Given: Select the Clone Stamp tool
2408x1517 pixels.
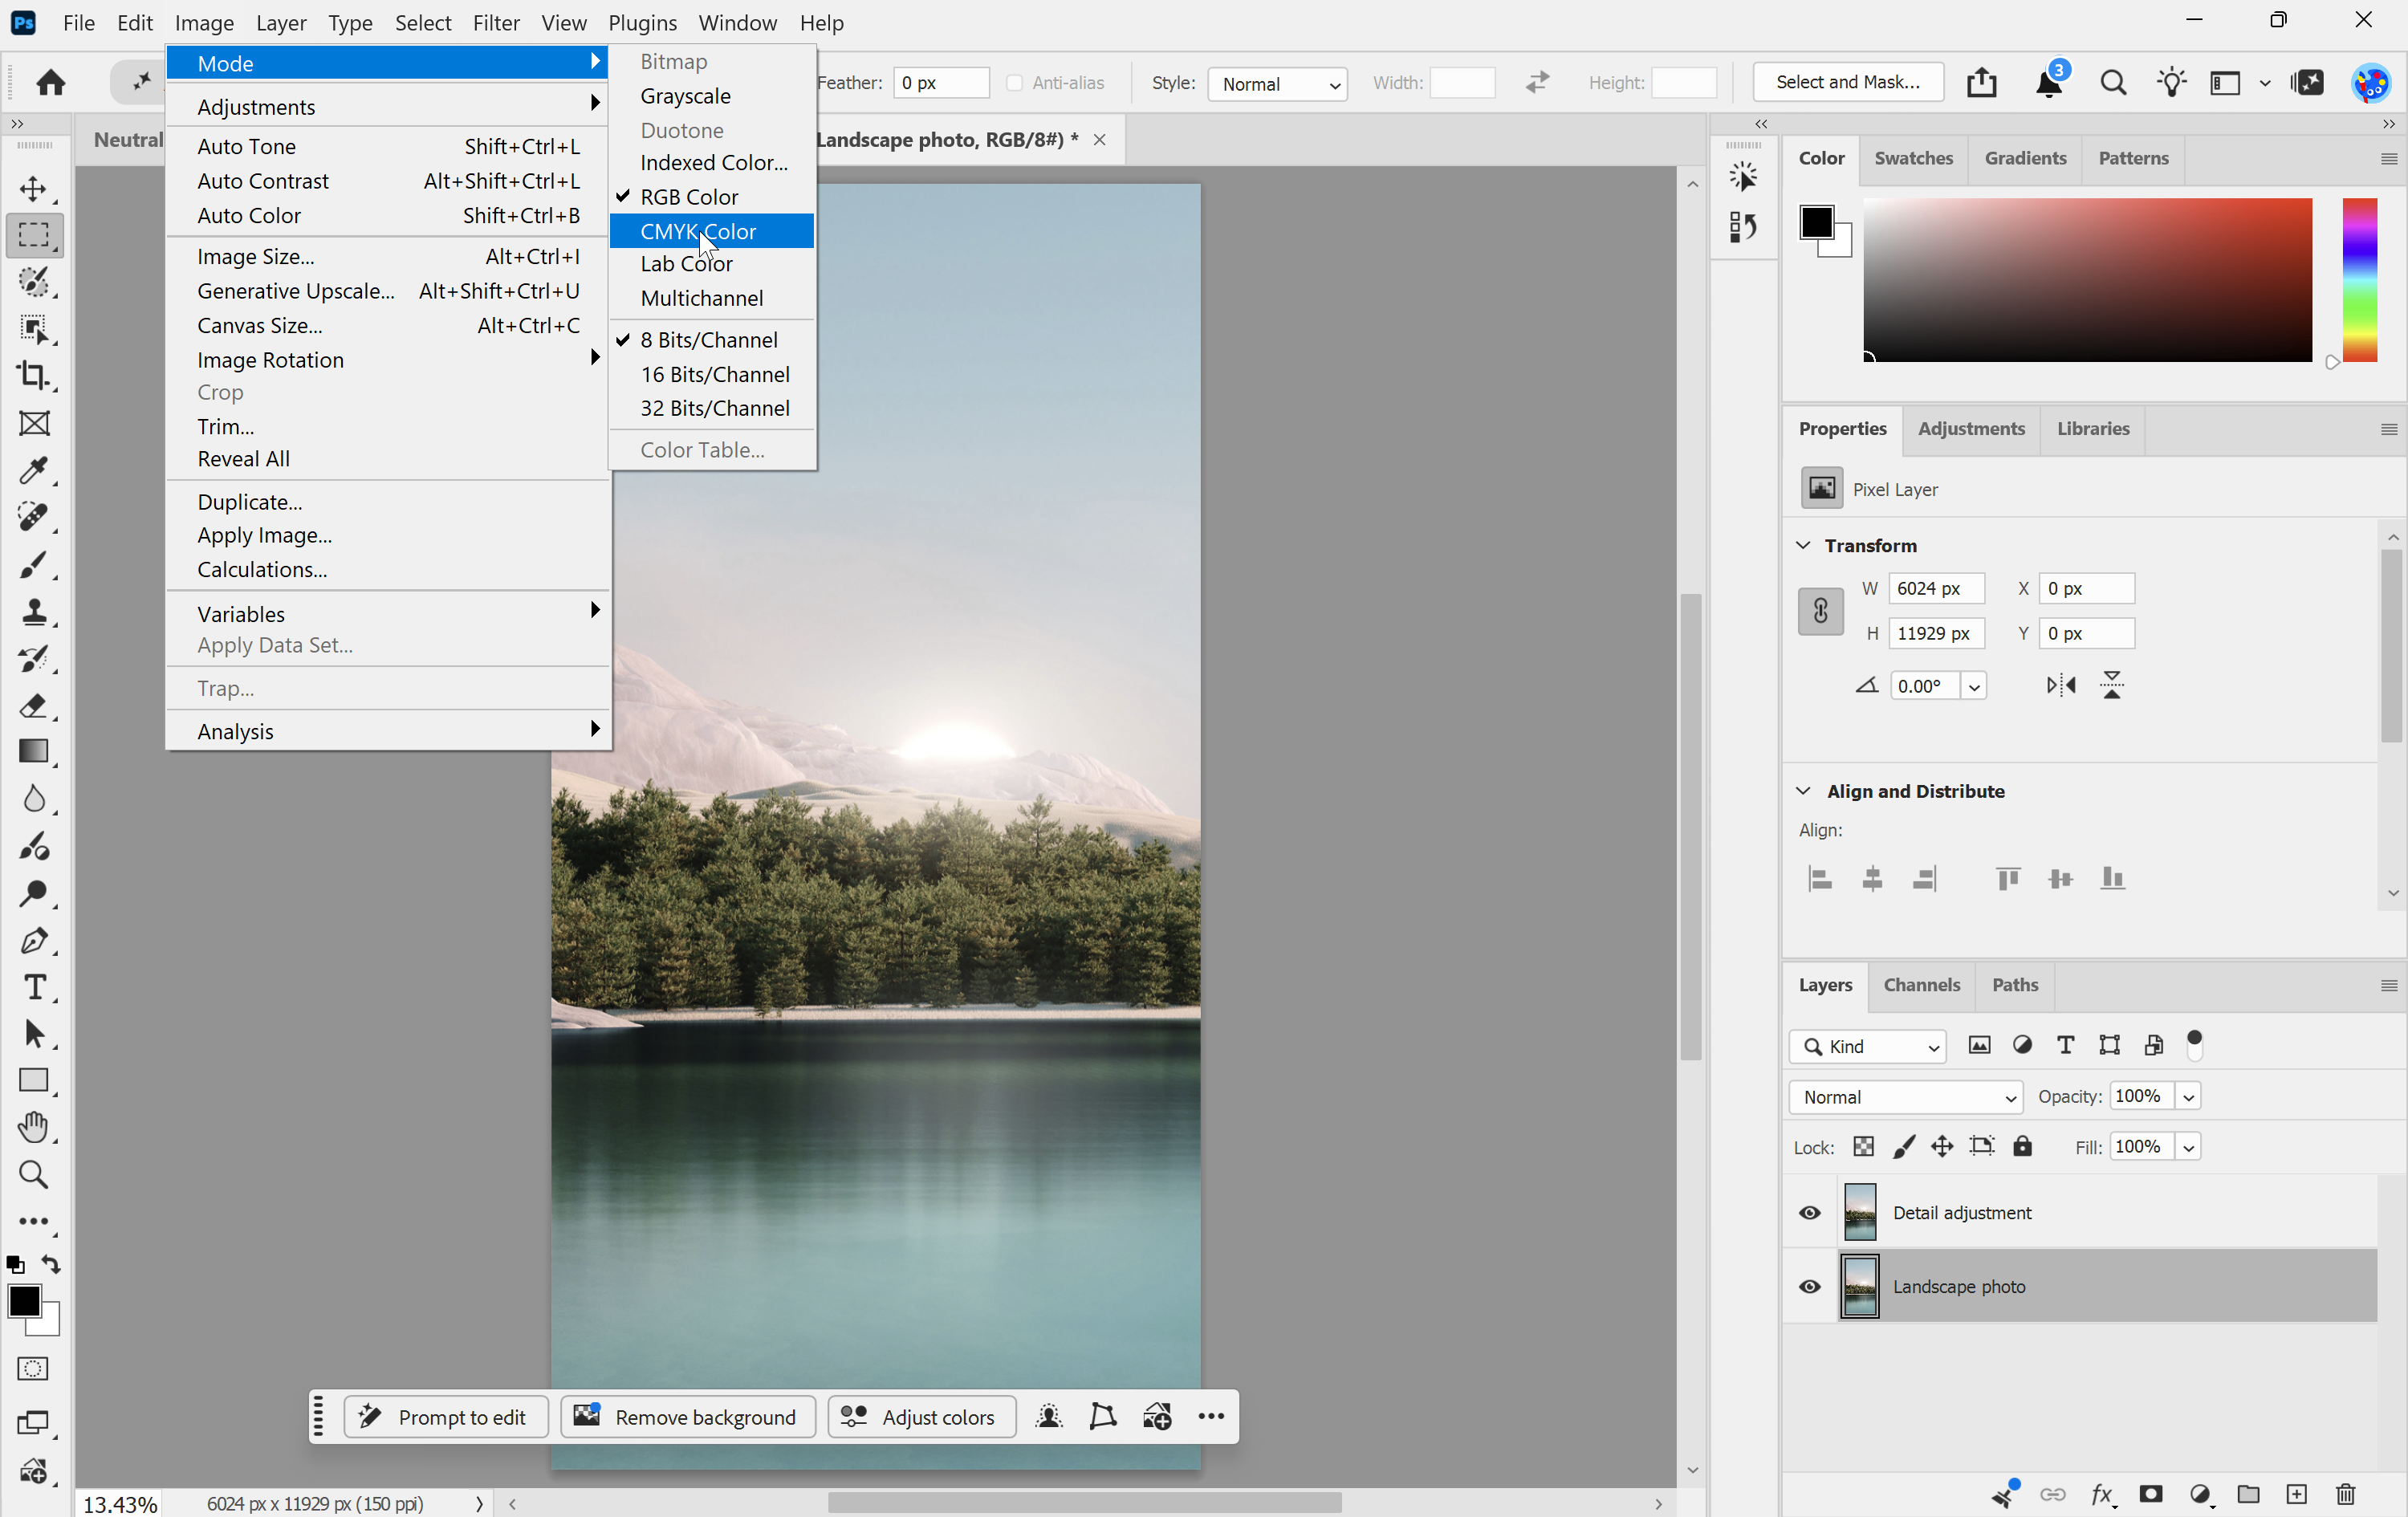Looking at the screenshot, I should [x=34, y=611].
